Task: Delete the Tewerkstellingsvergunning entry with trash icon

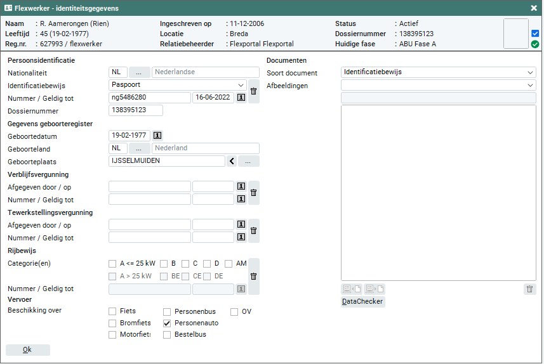Action: coord(253,231)
